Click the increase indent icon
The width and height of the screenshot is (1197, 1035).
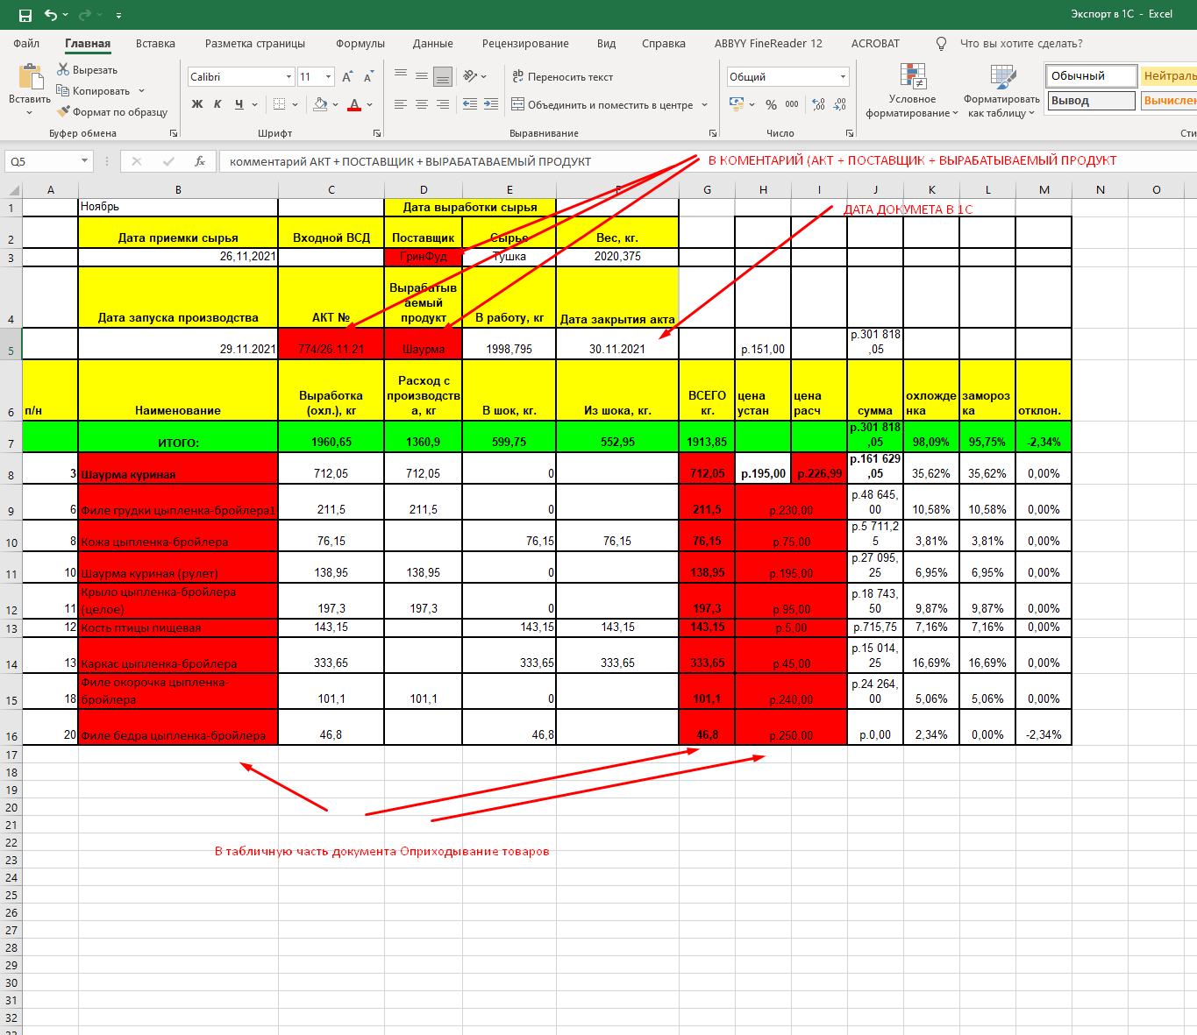click(x=491, y=104)
